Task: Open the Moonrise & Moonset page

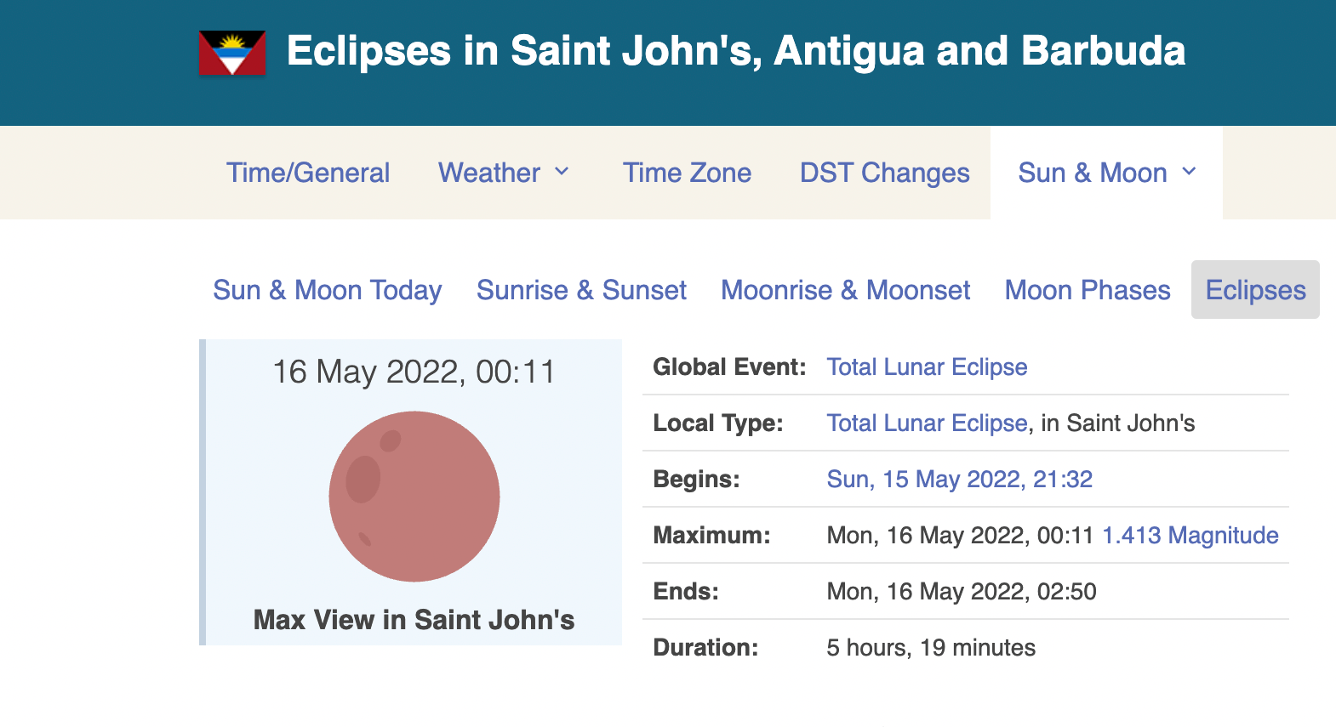Action: point(845,290)
